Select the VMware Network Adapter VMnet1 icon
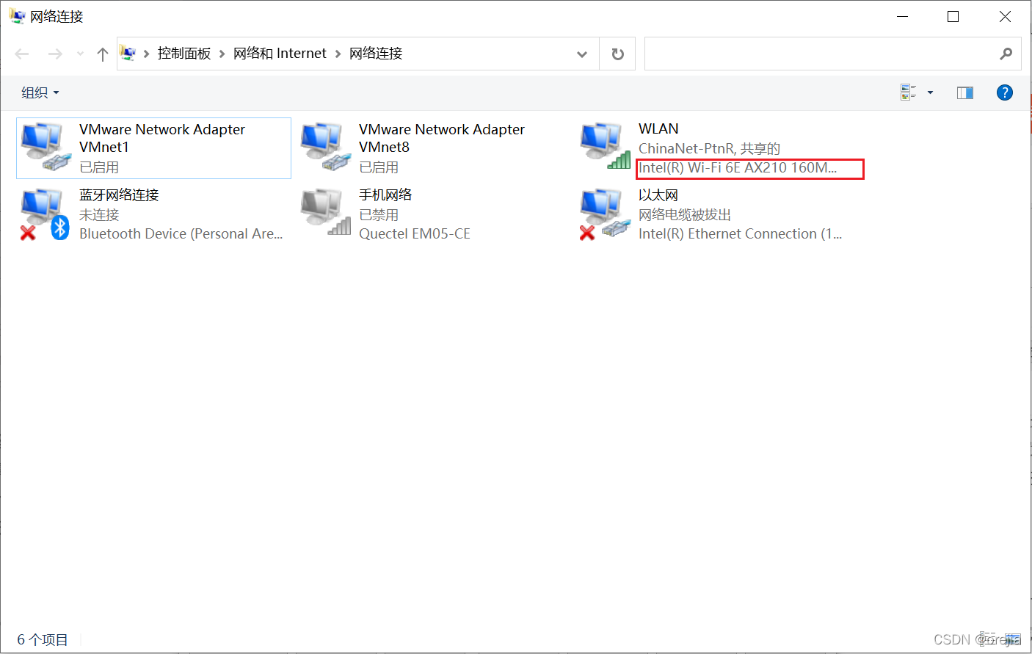 tap(46, 146)
